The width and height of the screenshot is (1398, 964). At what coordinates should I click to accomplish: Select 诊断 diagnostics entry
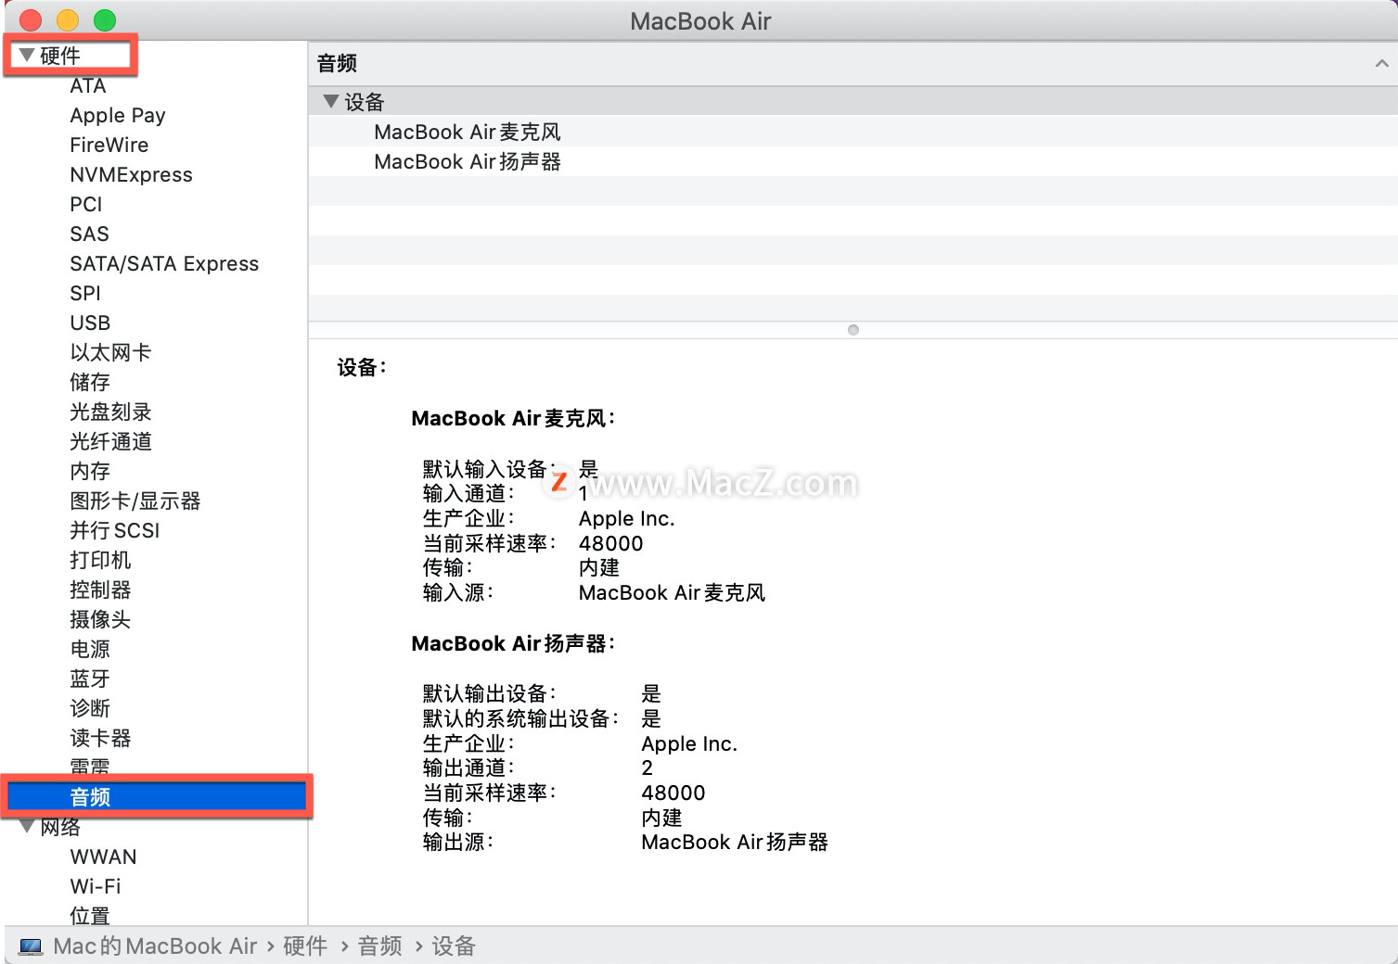tap(90, 708)
